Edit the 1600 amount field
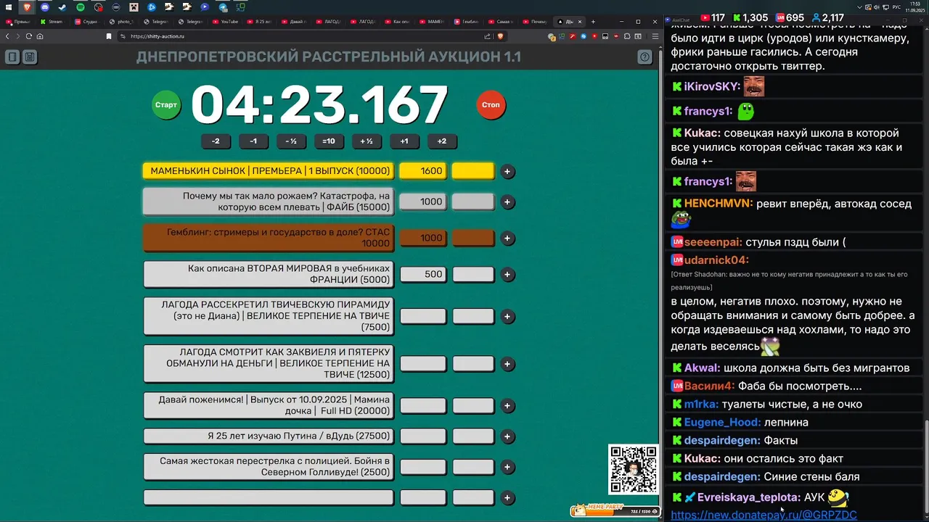 click(423, 171)
